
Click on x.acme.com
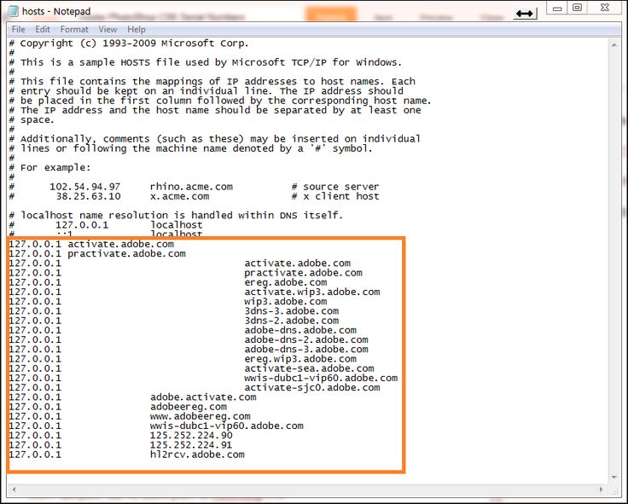180,196
